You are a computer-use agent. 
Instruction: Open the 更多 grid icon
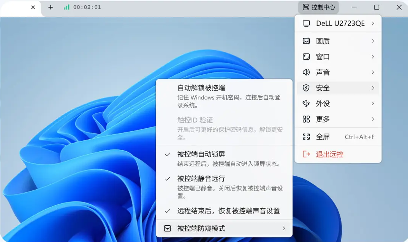point(307,119)
